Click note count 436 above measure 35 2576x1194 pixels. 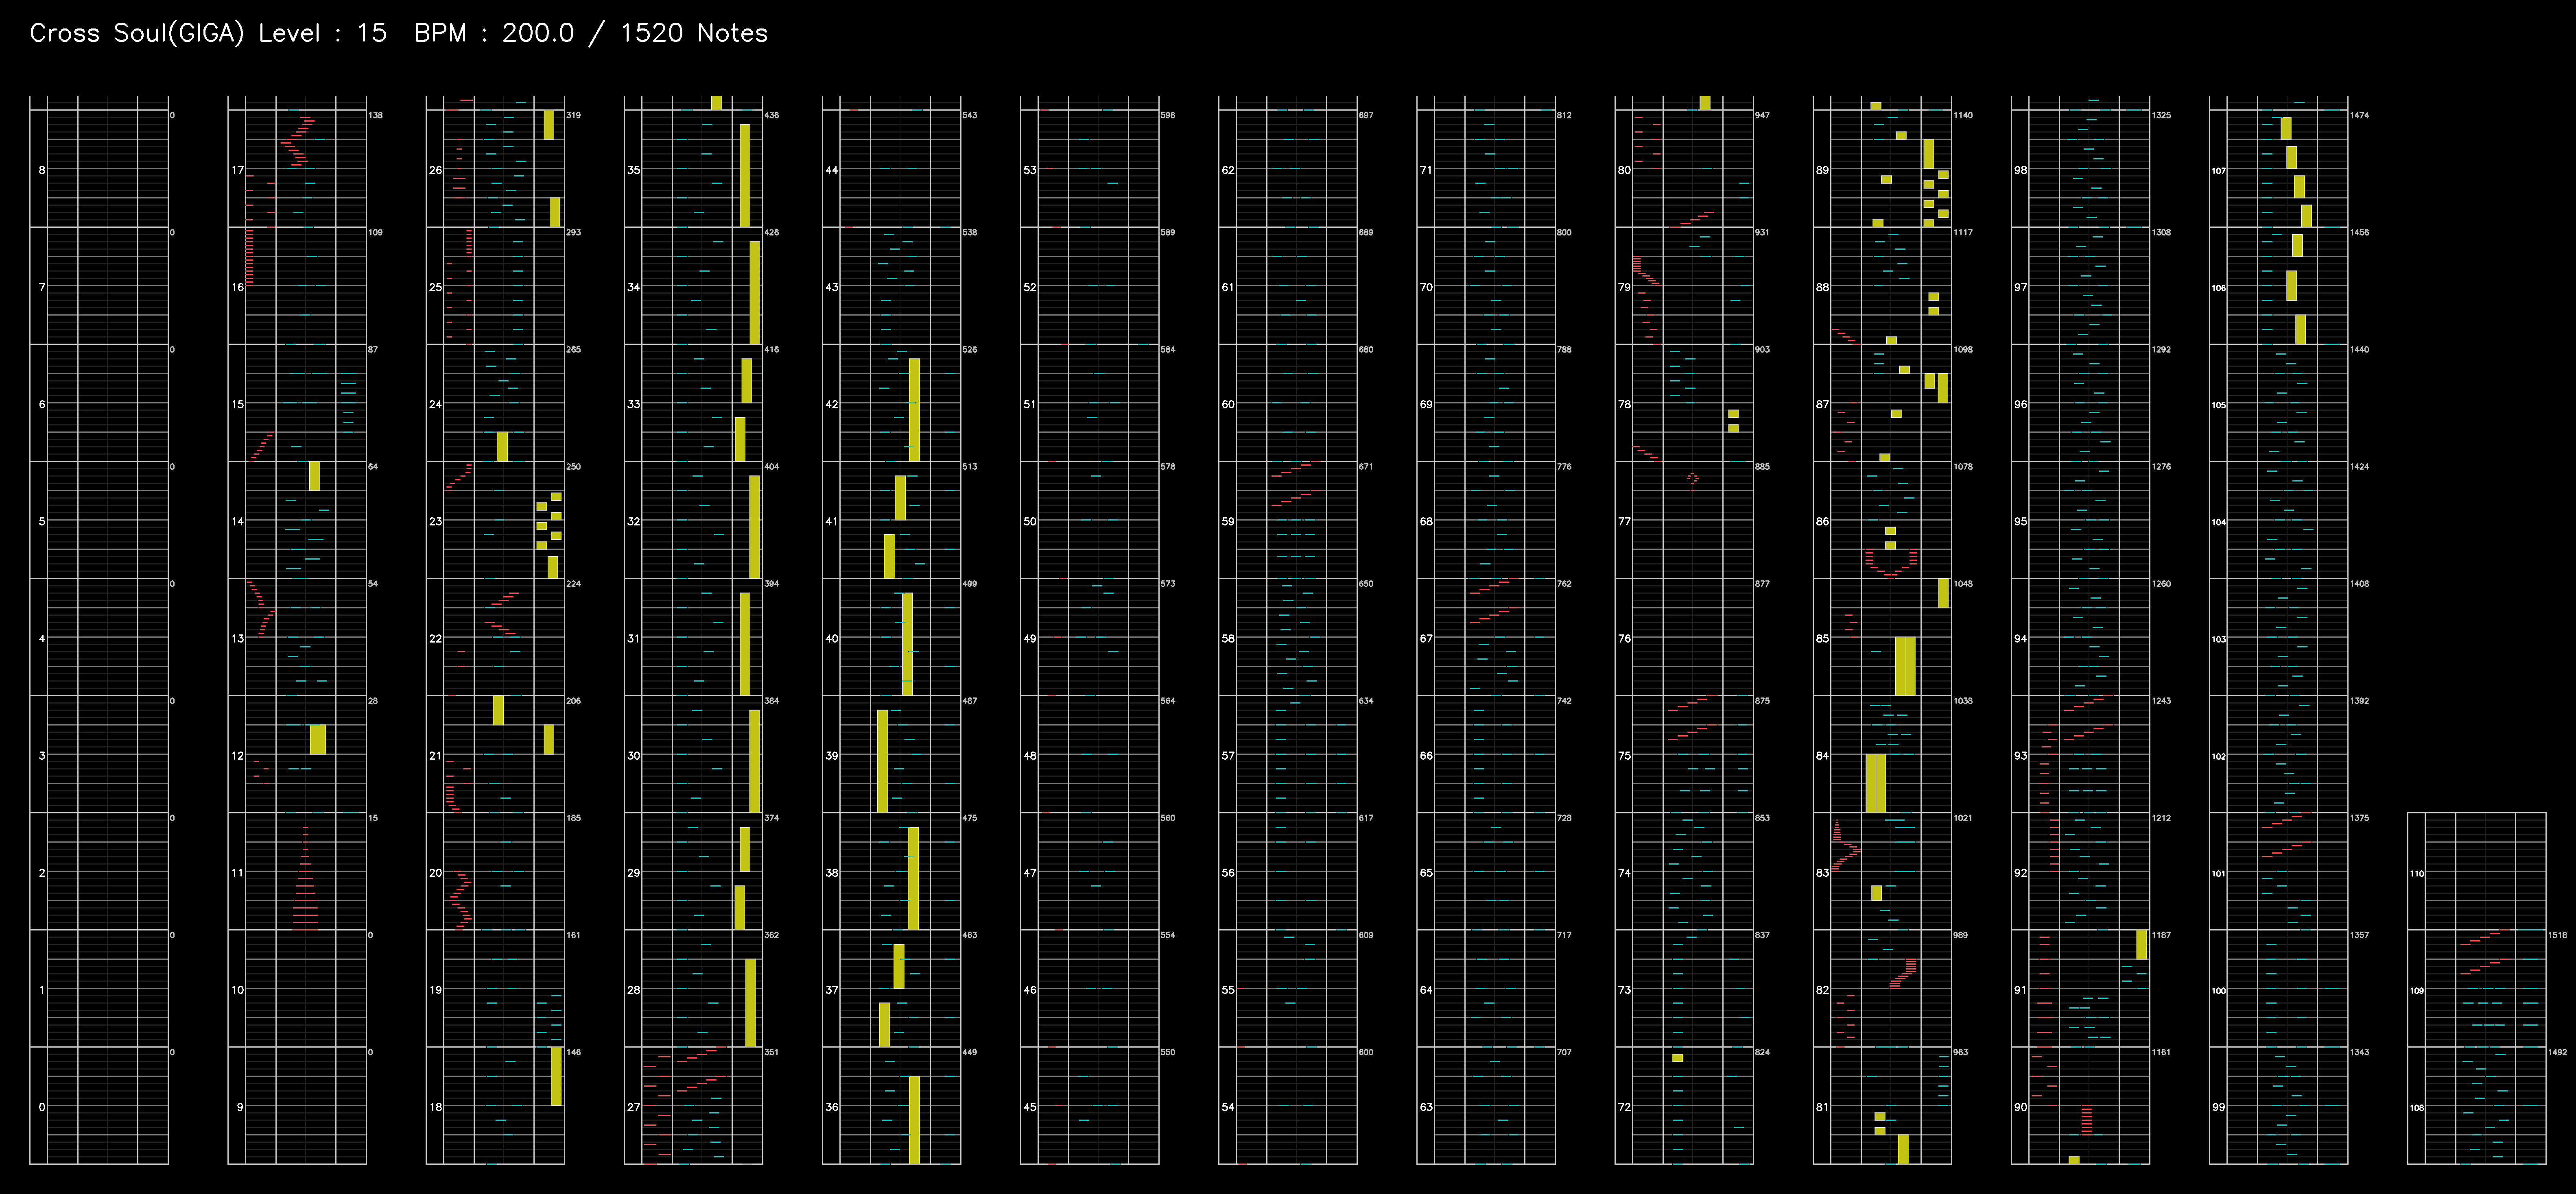coord(771,115)
